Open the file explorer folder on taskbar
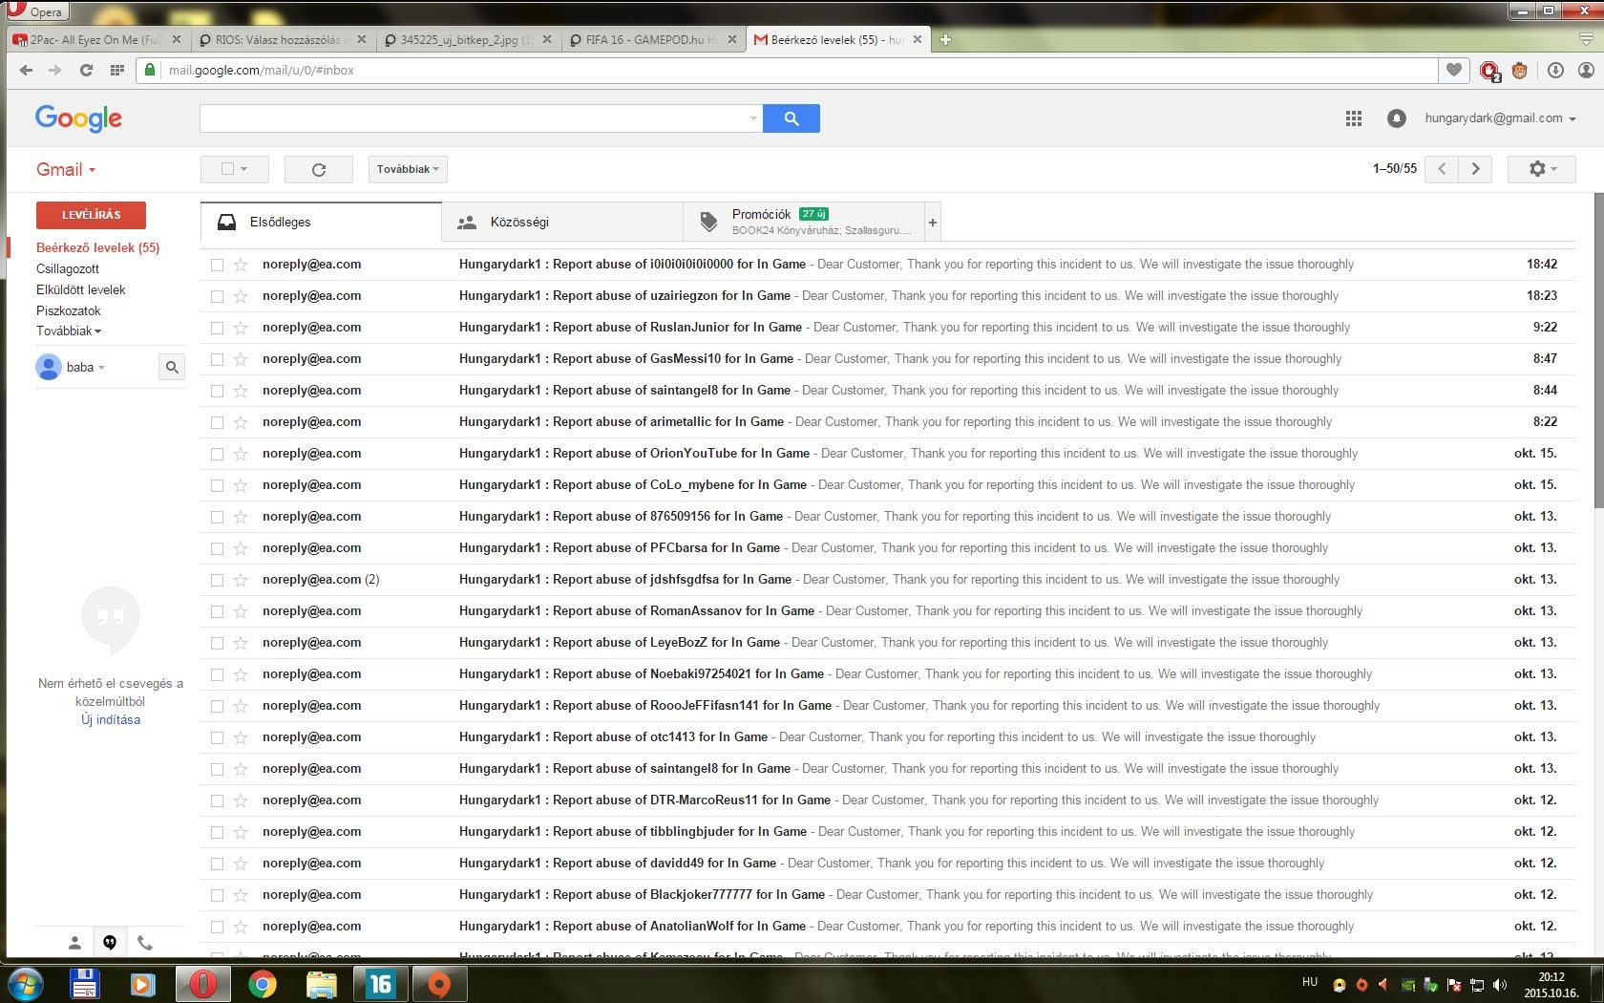 click(321, 984)
